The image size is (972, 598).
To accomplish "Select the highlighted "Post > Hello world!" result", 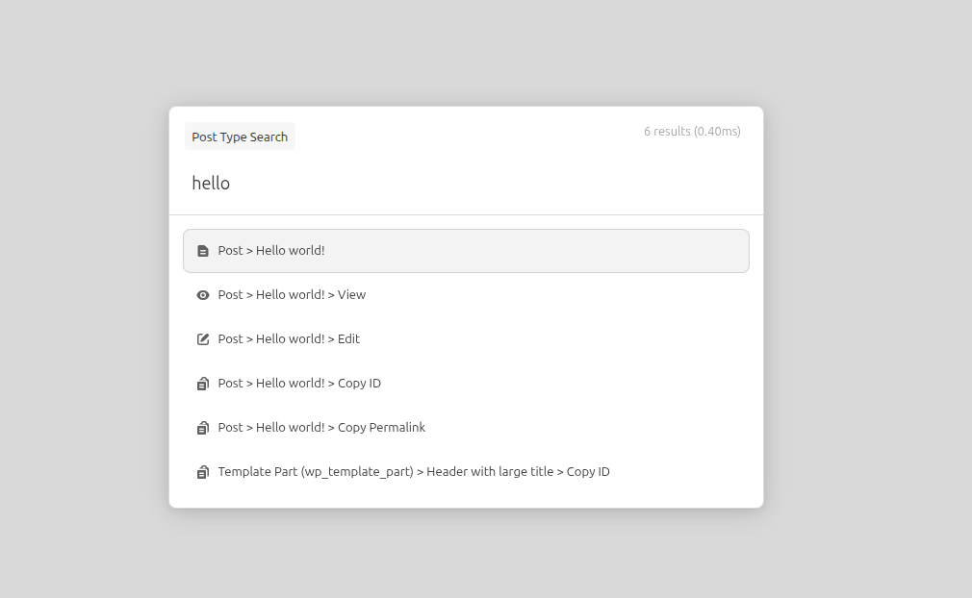I will coord(466,251).
